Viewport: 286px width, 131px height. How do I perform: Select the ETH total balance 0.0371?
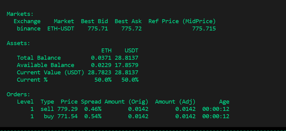[101, 58]
